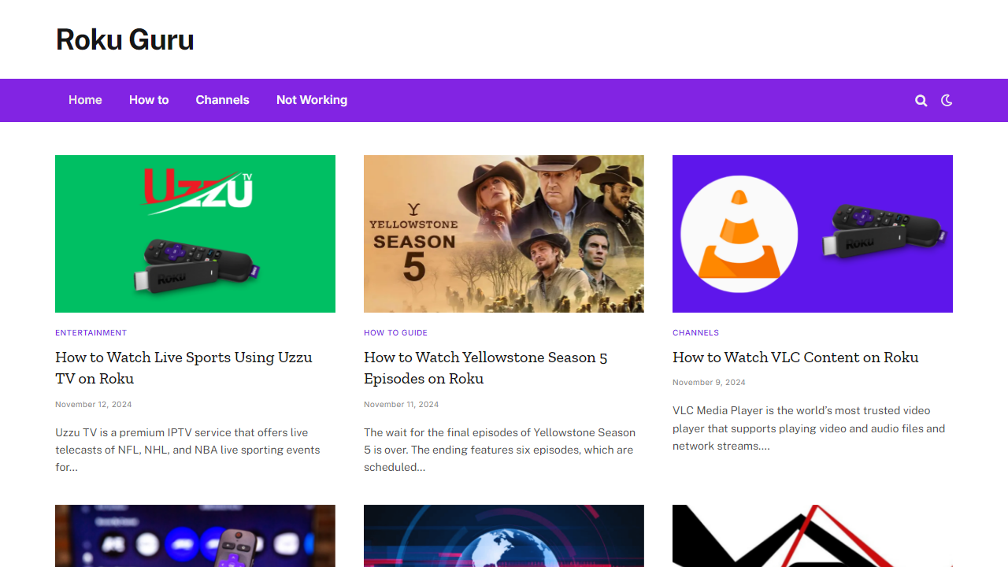Switch to the Home menu item
1008x567 pixels.
[85, 100]
